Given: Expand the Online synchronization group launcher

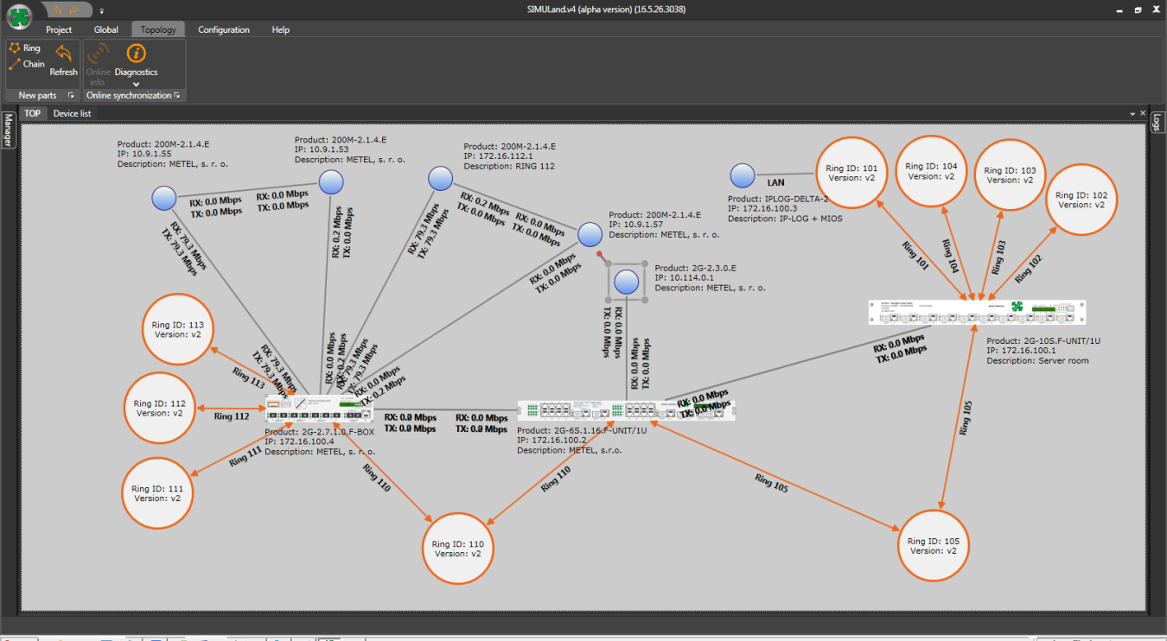Looking at the screenshot, I should coord(177,96).
